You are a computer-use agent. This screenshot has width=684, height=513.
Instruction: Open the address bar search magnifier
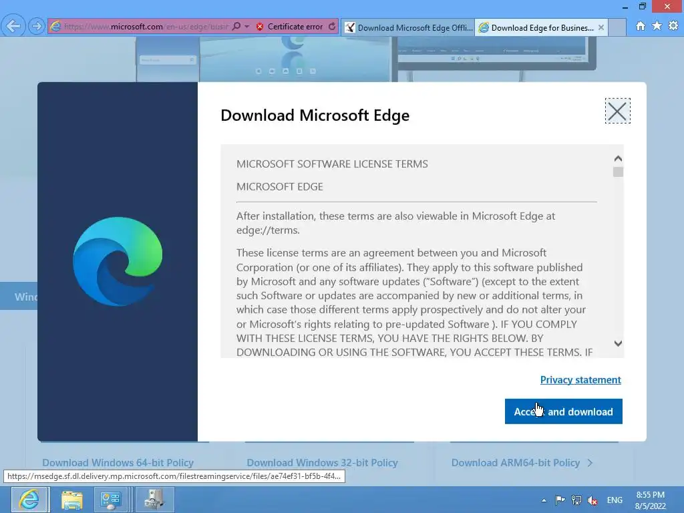[x=236, y=26]
